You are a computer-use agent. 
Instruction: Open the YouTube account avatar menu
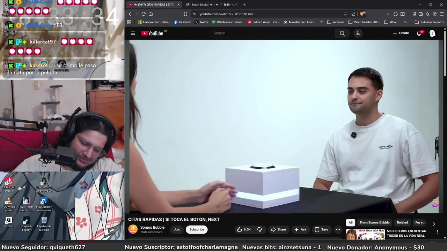point(432,33)
